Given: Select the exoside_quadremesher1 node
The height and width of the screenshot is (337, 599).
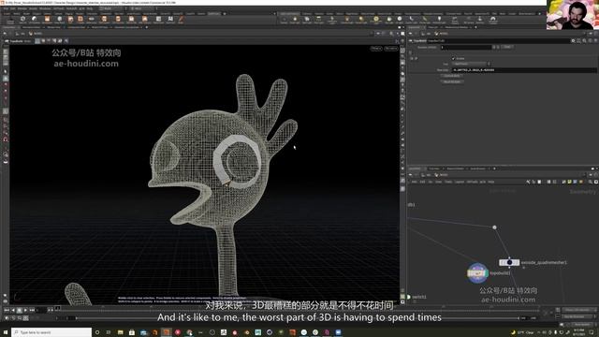Looking at the screenshot, I should click(509, 262).
